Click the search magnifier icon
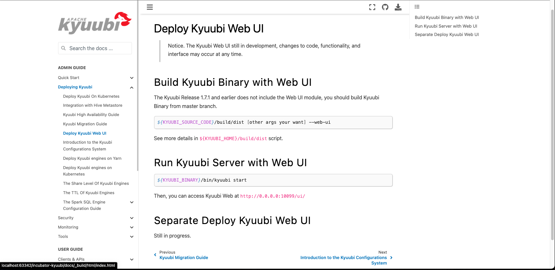Viewport: 555px width, 270px height. pyautogui.click(x=64, y=48)
